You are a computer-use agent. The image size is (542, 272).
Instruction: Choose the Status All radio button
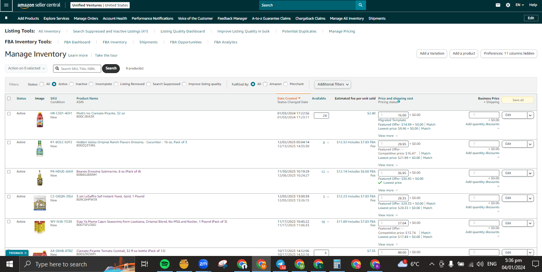[42, 84]
